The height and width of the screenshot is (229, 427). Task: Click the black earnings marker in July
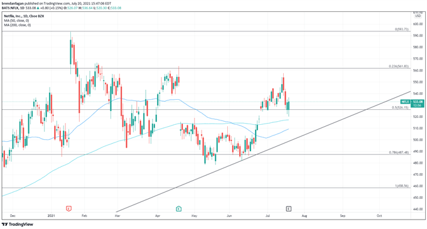pos(289,209)
